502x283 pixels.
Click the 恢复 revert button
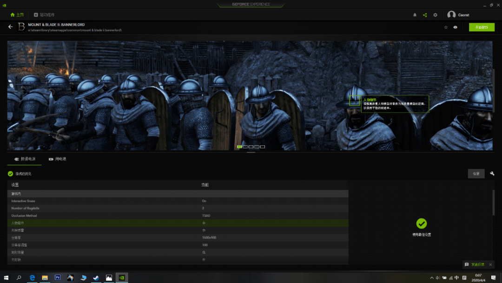[476, 174]
